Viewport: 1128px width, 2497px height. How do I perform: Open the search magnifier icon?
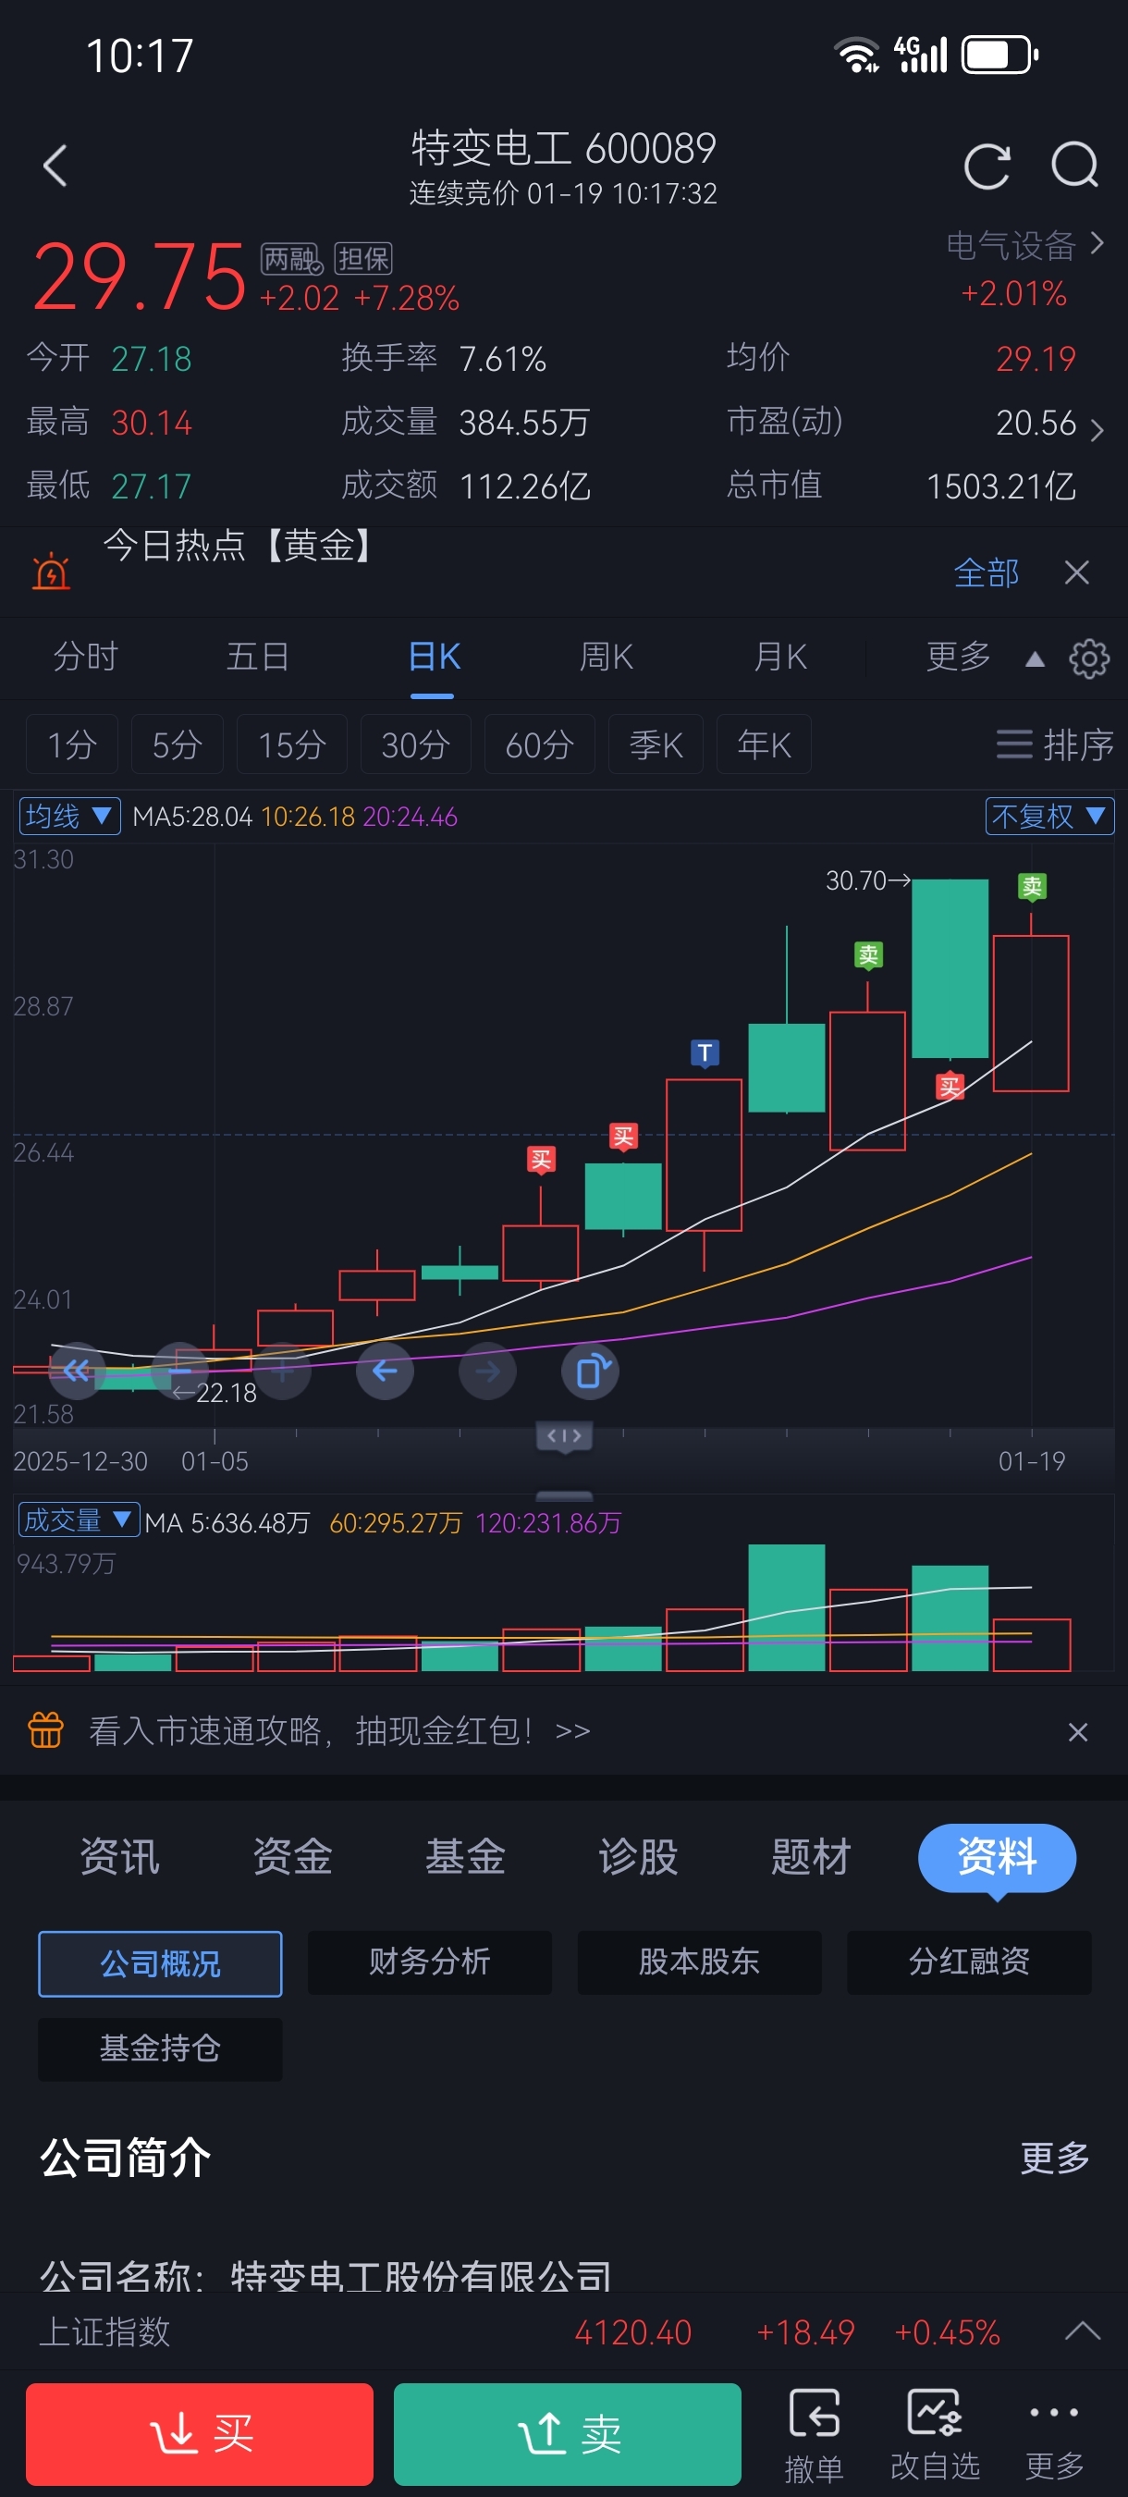coord(1075,166)
